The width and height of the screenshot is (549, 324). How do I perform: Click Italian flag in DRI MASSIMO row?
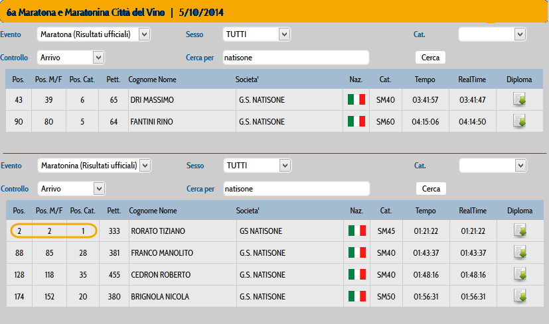click(x=356, y=99)
